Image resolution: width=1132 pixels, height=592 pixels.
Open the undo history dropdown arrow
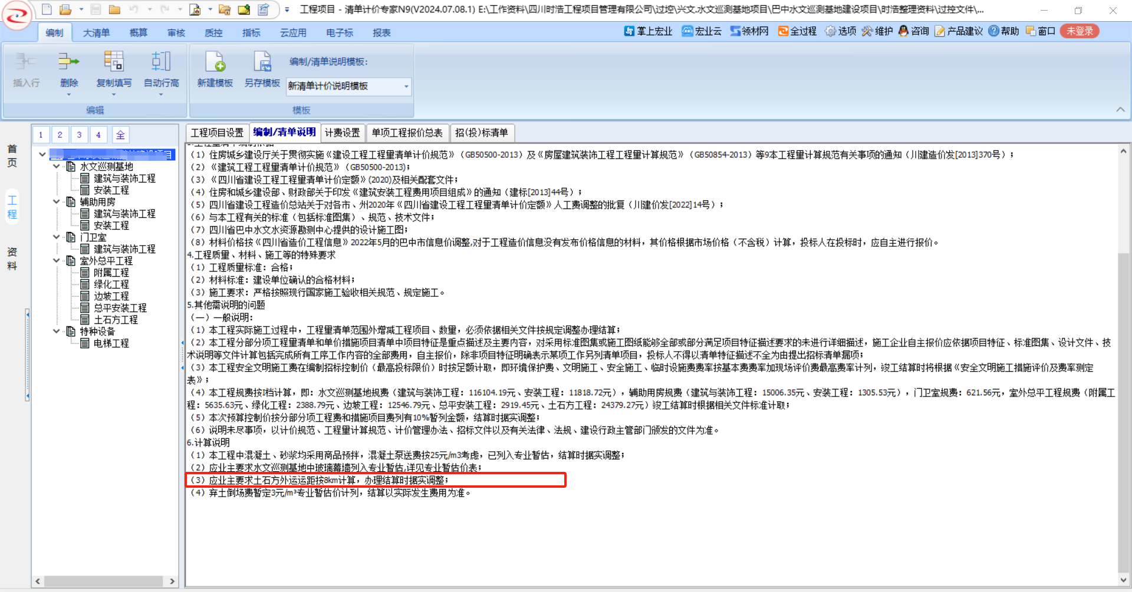[x=150, y=9]
